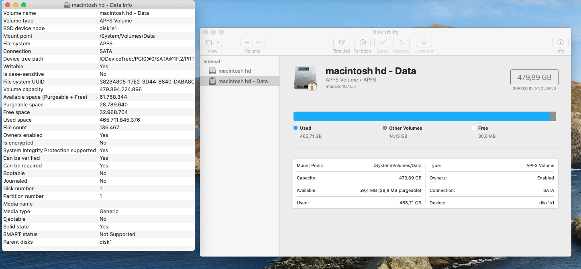Click the Media type value "Generic"
Viewport: 581px width, 269px height.
click(109, 212)
